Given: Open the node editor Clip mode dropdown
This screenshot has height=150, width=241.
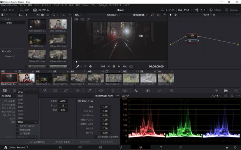Looking at the screenshot, I should [x=208, y=15].
